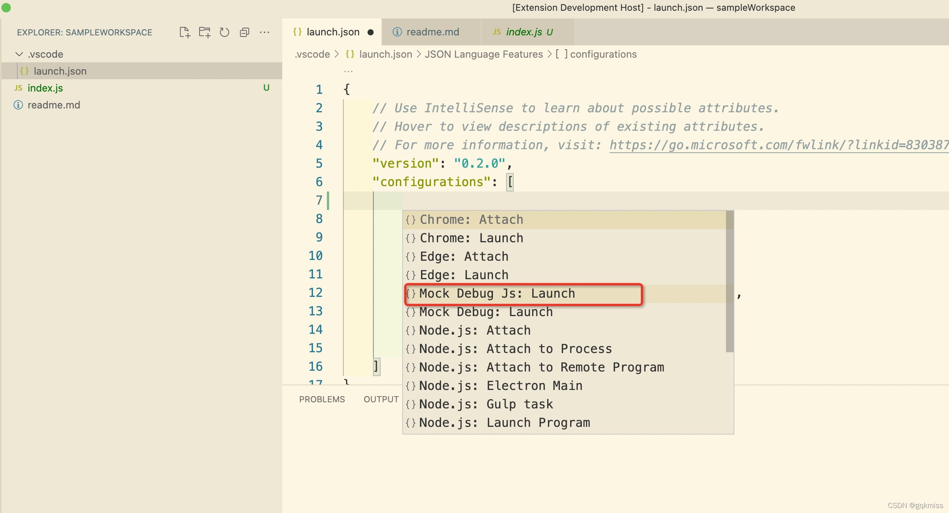949x513 pixels.
Task: Click the launch.json breadcrumb segment
Action: coord(386,54)
